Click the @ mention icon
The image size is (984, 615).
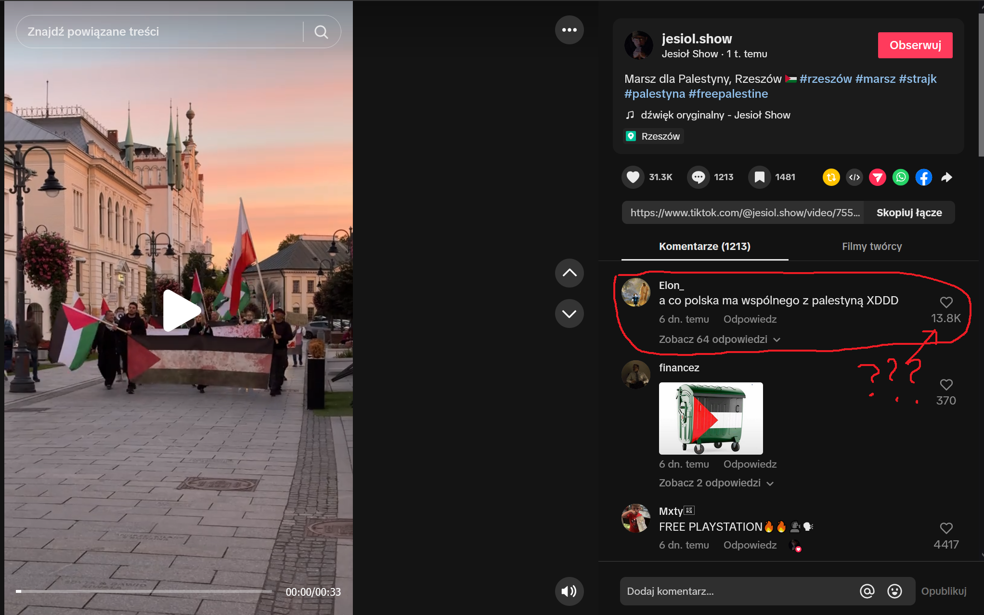[867, 591]
